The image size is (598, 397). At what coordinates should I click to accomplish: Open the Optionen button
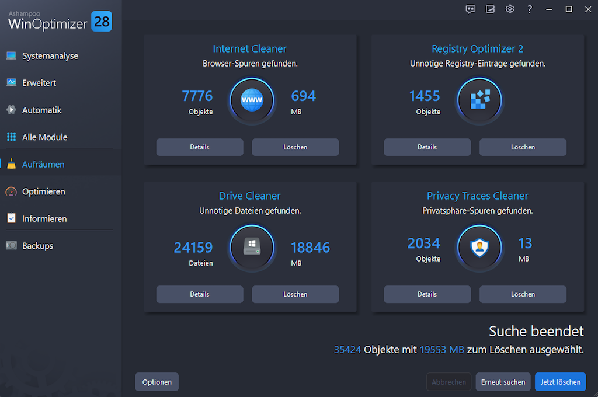click(x=157, y=382)
